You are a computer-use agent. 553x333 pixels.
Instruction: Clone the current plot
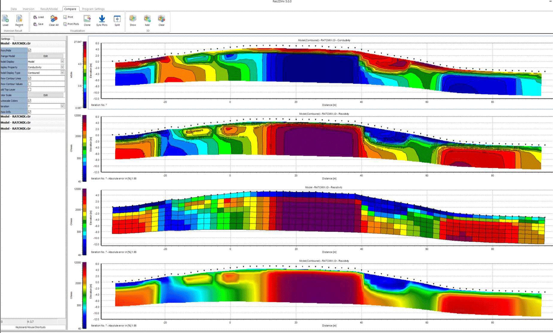(87, 20)
